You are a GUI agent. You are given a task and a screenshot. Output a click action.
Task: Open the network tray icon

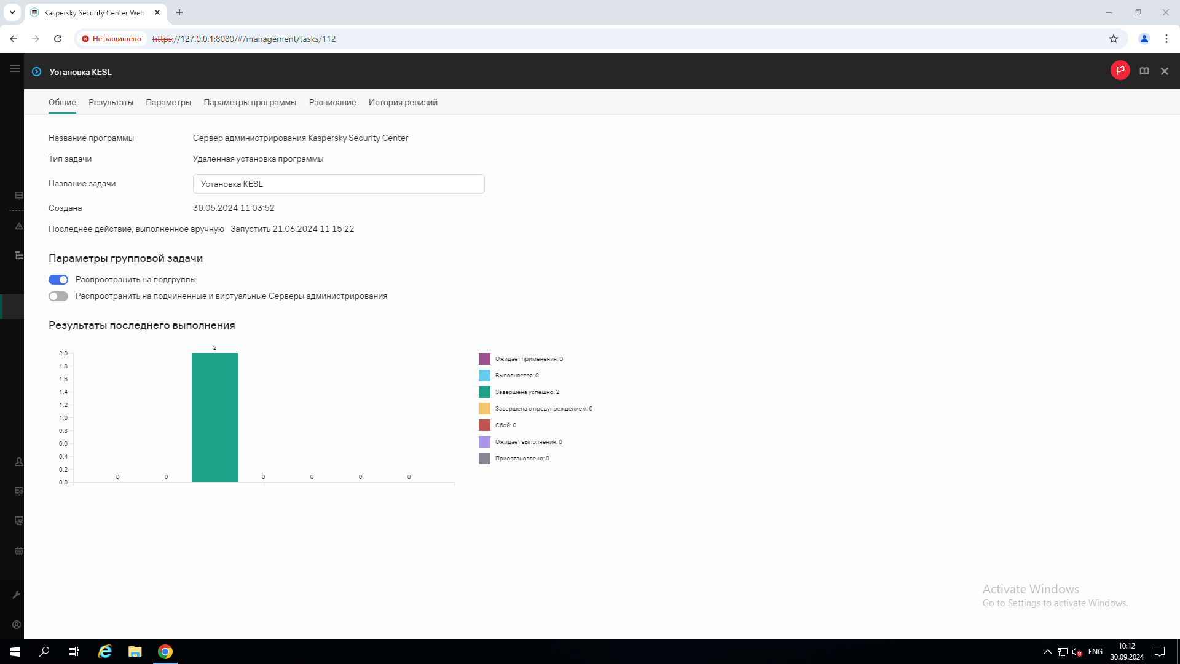click(x=1062, y=652)
